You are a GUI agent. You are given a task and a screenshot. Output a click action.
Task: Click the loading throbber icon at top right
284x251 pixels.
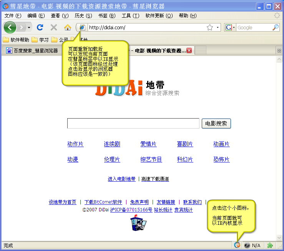[x=277, y=16]
